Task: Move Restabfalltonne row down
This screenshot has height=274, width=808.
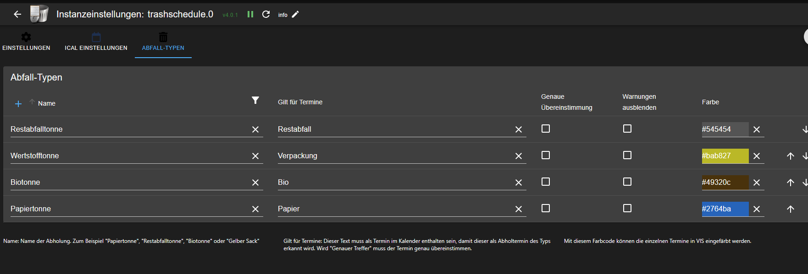Action: pyautogui.click(x=805, y=129)
